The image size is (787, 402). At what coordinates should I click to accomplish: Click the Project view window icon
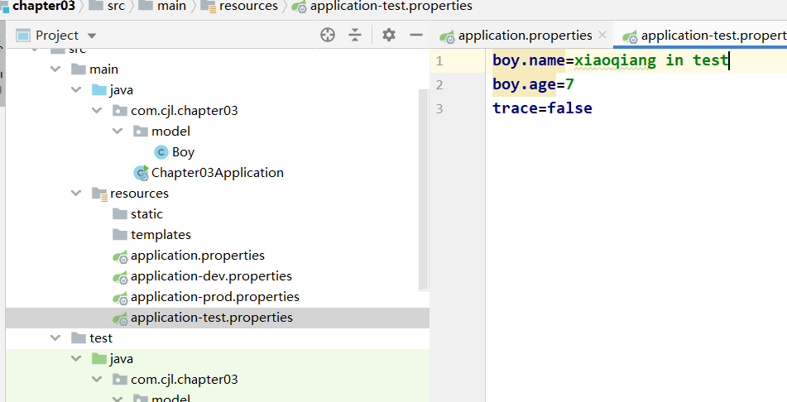point(23,36)
